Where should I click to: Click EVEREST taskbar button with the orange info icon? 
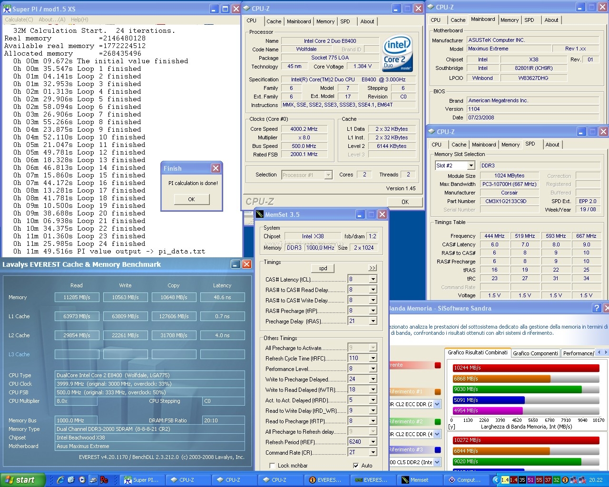[327, 480]
